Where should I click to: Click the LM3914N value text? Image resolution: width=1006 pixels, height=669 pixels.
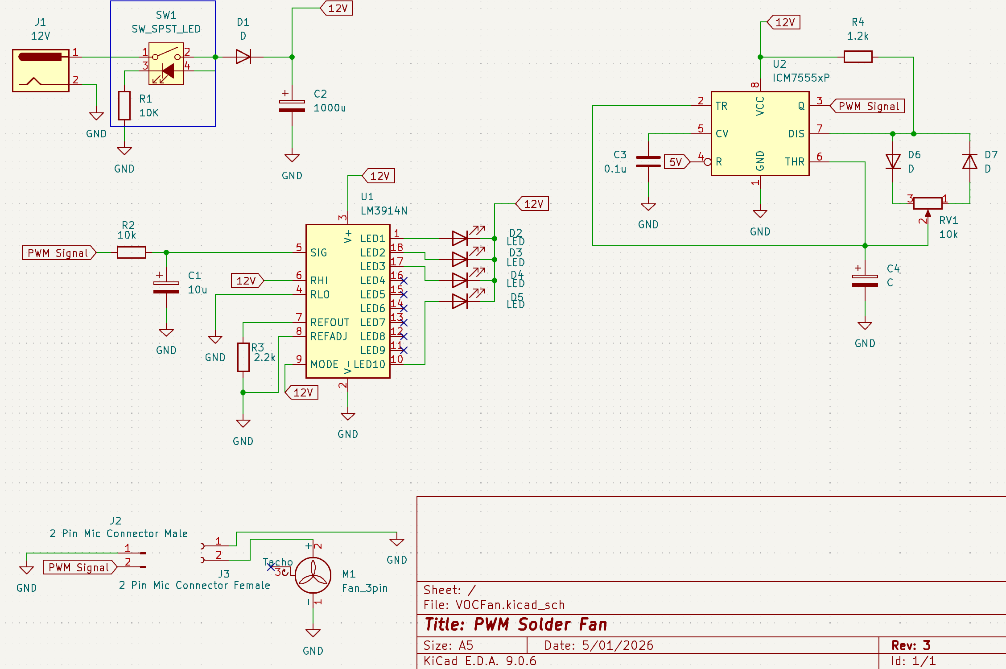point(384,211)
